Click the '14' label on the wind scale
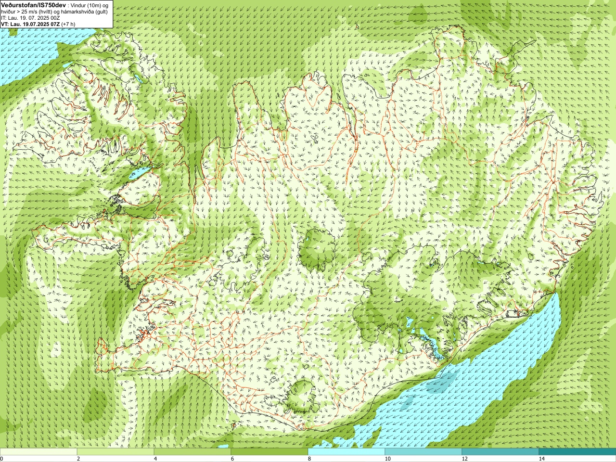616x462 pixels. pos(541,459)
